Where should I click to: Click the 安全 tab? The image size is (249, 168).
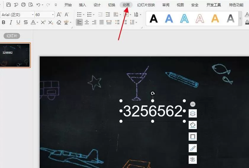(195, 5)
